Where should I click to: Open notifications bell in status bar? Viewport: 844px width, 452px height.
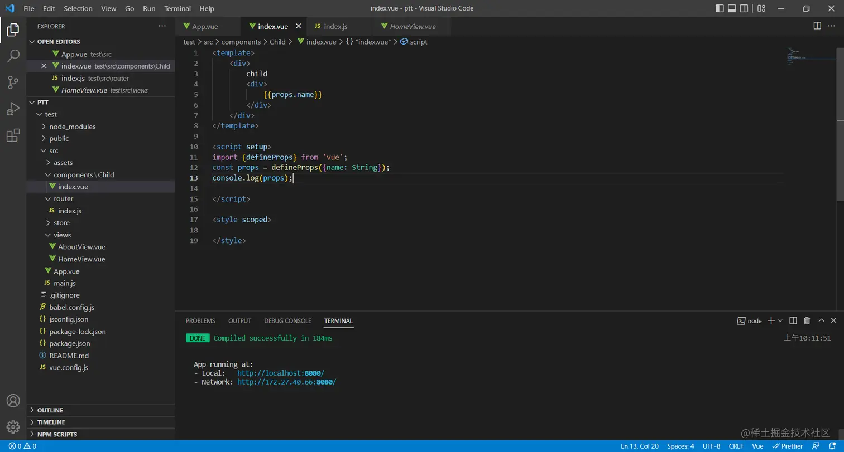(832, 446)
